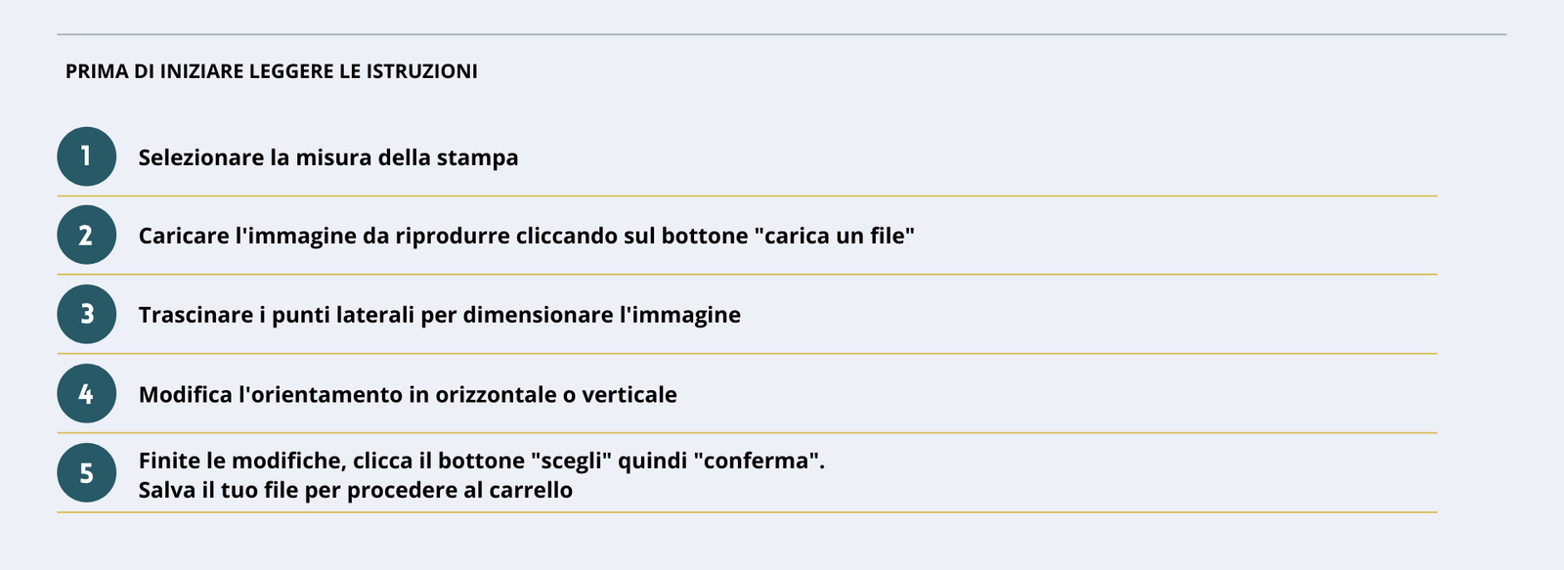The width and height of the screenshot is (1564, 570).
Task: Click the "Salva il tuo file" text line
Action: 355,490
